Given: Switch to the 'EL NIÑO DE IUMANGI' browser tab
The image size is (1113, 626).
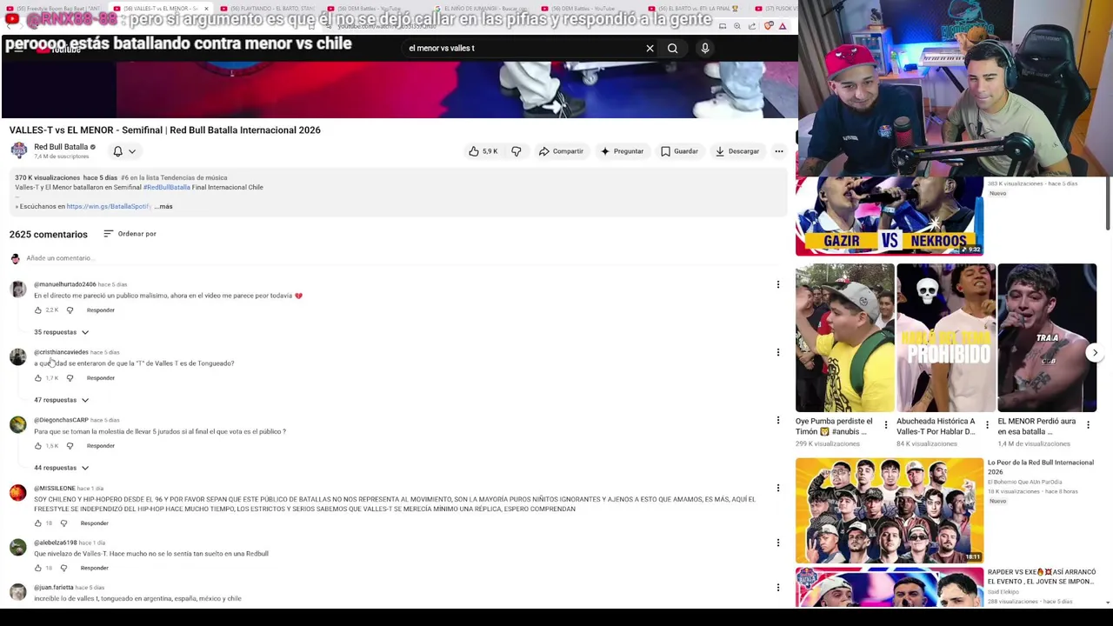Looking at the screenshot, I should (483, 9).
